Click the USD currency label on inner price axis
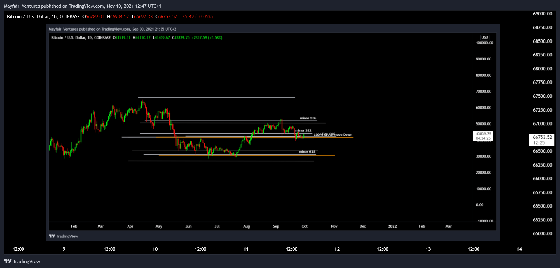Screen dimensions: 560x268 [485, 37]
